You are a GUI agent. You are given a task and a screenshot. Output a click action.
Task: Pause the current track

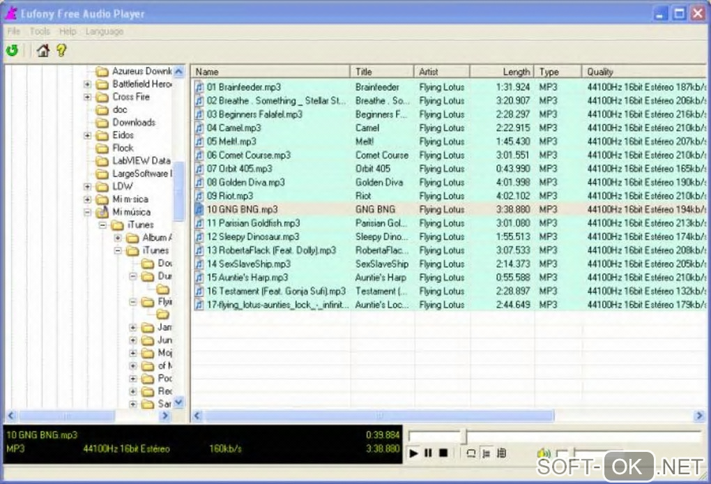[428, 453]
